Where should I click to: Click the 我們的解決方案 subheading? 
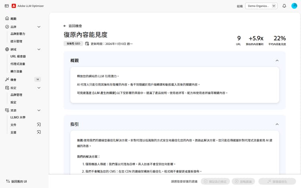[89, 157]
